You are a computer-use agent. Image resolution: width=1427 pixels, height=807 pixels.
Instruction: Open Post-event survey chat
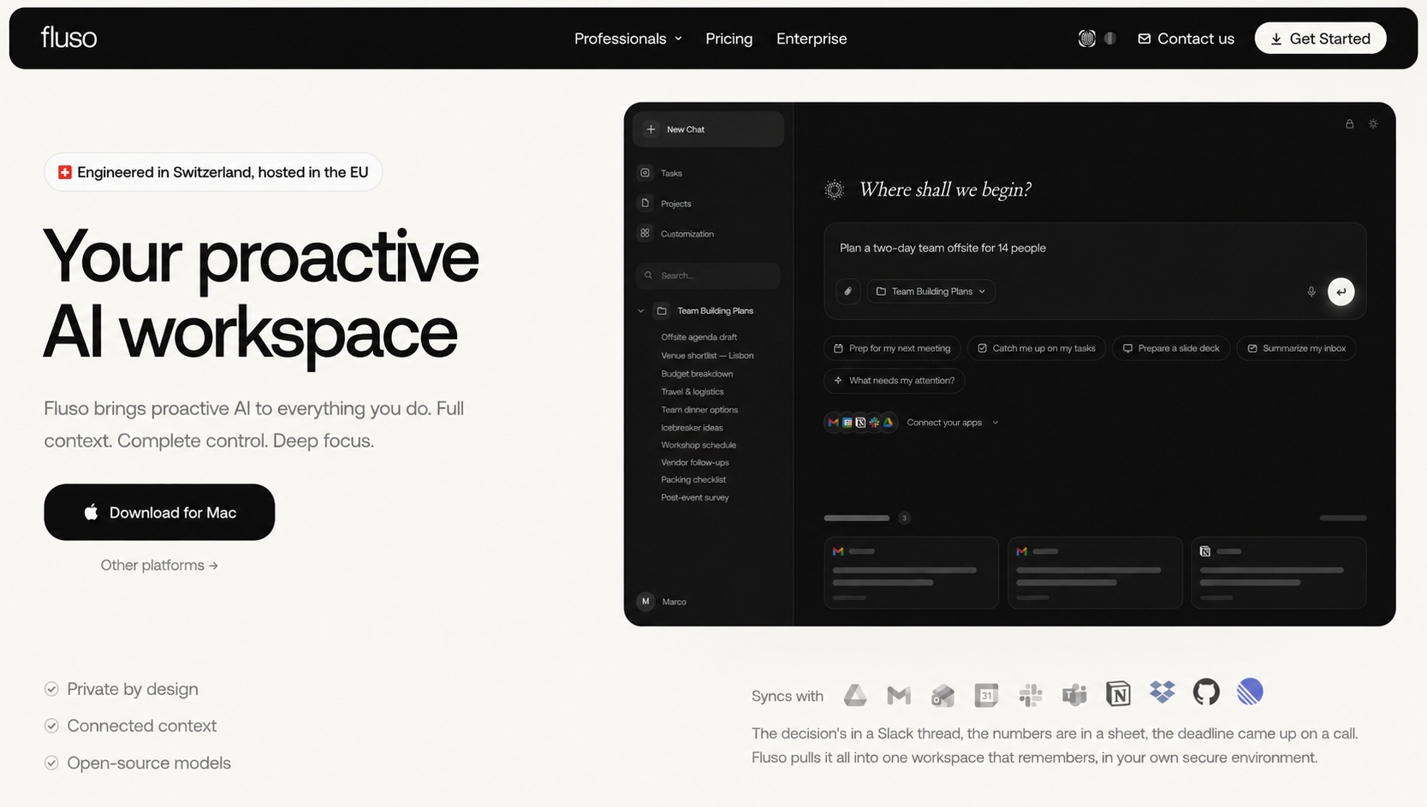695,497
